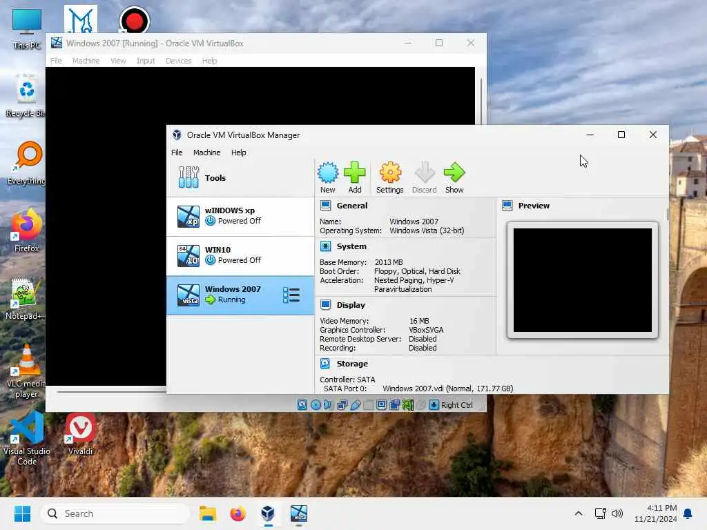707x530 pixels.
Task: Click the General section monitor icon
Action: (325, 206)
